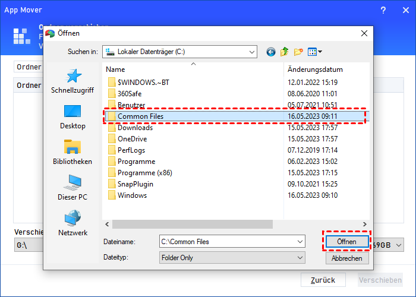Click the horizontal scrollbar left arrow
The height and width of the screenshot is (297, 416).
coord(107,225)
